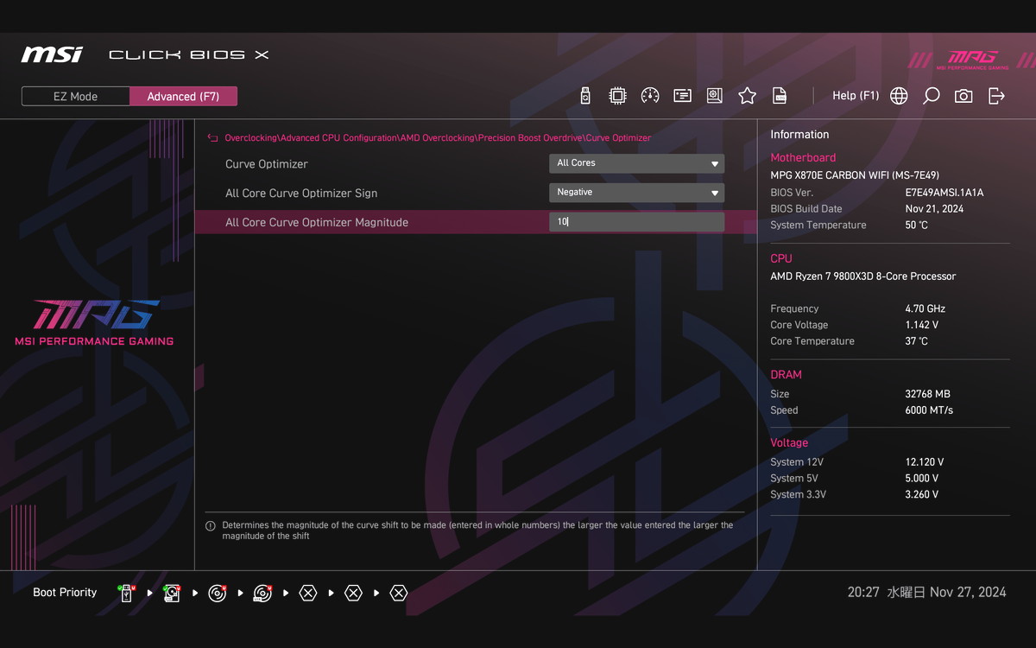The image size is (1036, 648).
Task: Select the hard disk boot device icon
Action: pyautogui.click(x=172, y=594)
